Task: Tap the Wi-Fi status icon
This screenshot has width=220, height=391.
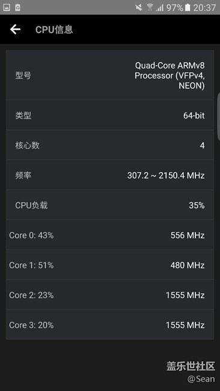Action: [x=150, y=7]
